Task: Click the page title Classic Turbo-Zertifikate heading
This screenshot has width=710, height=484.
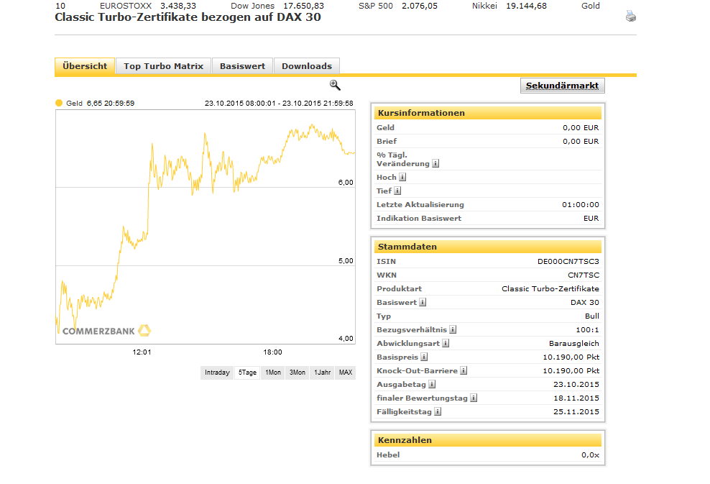Action: tap(188, 17)
